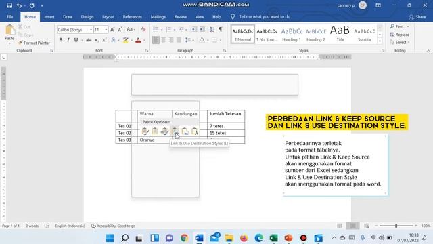
Task: Set paragraph alignment to left
Action: click(x=156, y=40)
